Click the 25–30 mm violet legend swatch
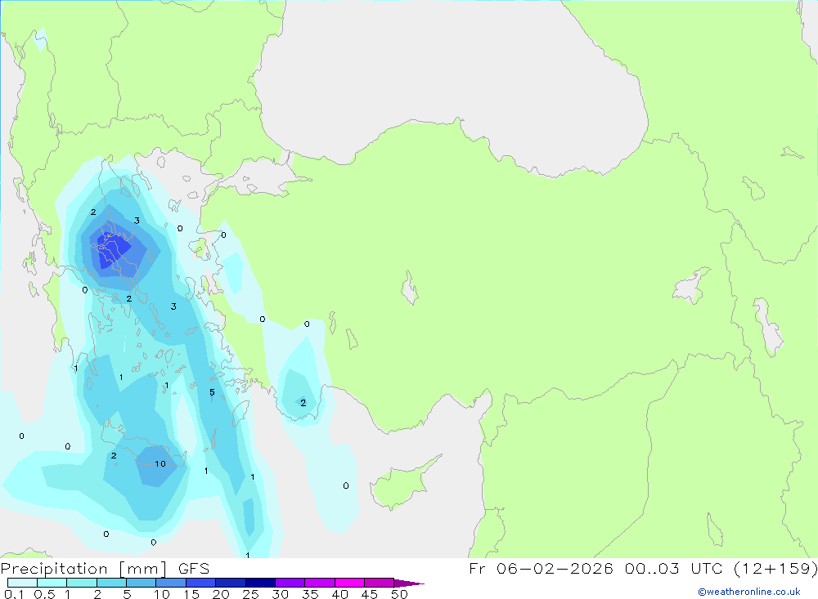The image size is (818, 599). [260, 583]
